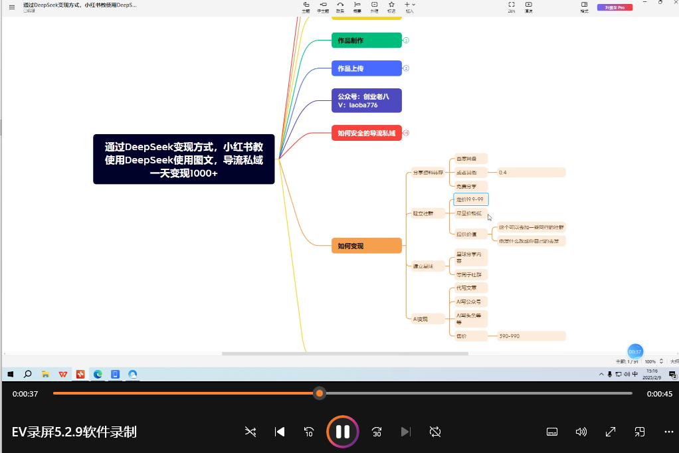Pause the video playback
The height and width of the screenshot is (453, 679).
(x=343, y=432)
